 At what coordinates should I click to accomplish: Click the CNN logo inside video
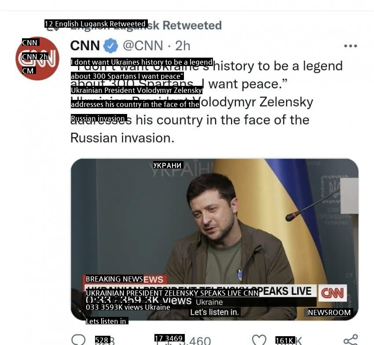pyautogui.click(x=332, y=293)
